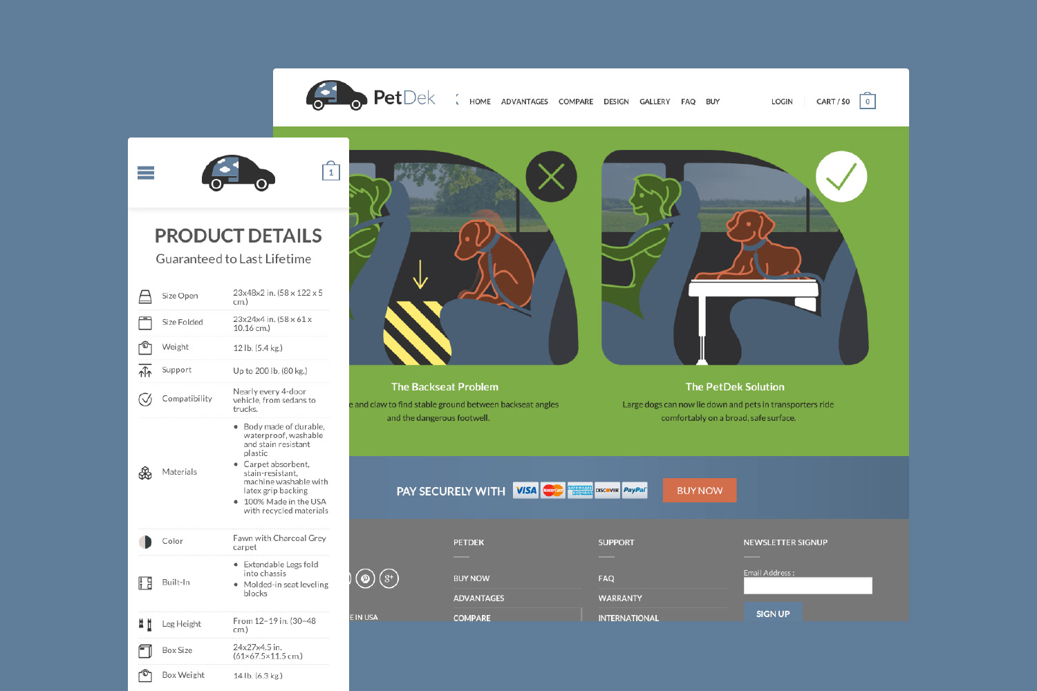1037x691 pixels.
Task: Click the SIGN UP newsletter button
Action: (773, 612)
